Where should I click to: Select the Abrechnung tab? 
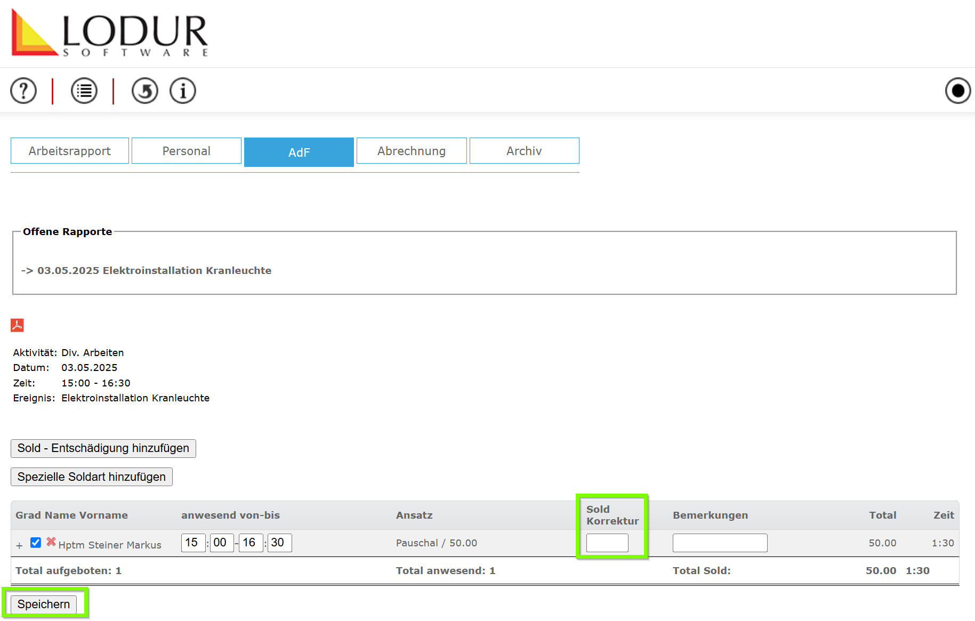pyautogui.click(x=412, y=151)
